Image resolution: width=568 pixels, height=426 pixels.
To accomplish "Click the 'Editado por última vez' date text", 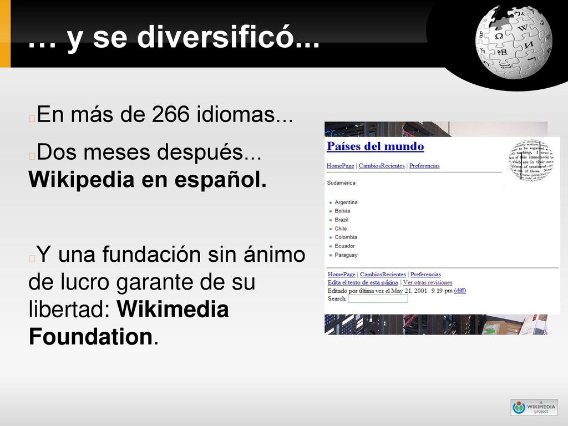I will [390, 291].
